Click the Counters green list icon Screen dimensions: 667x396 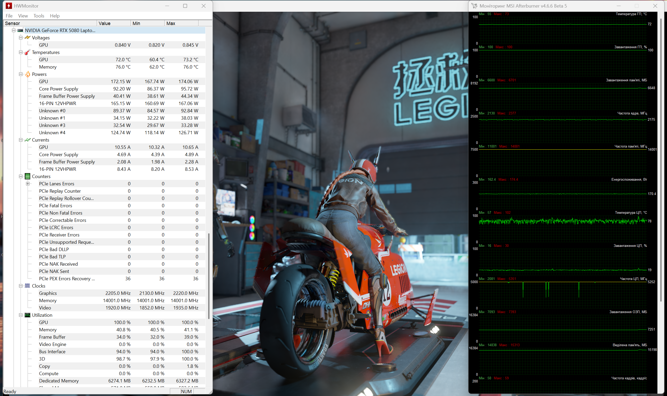coord(27,176)
